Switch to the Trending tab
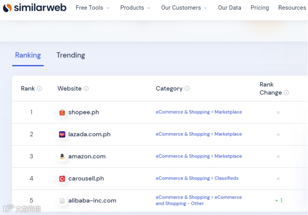 pyautogui.click(x=71, y=55)
